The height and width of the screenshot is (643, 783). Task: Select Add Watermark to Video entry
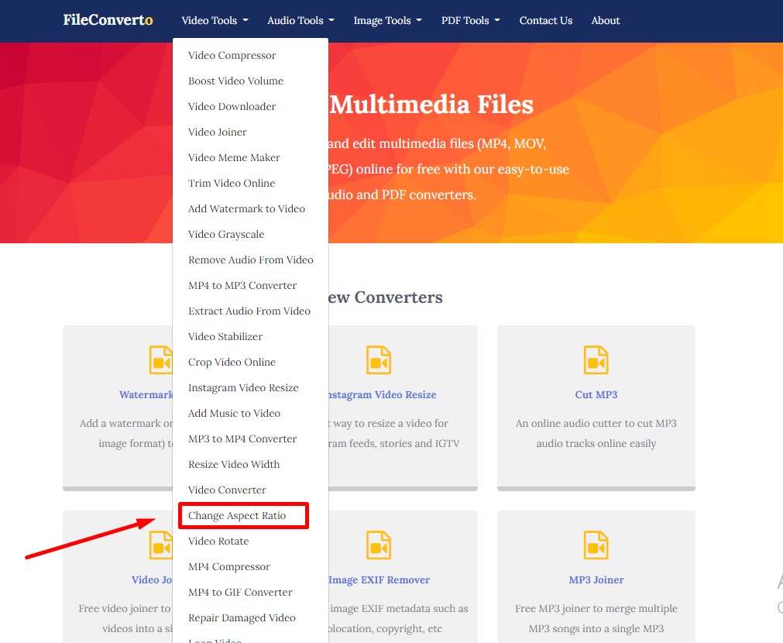point(246,209)
